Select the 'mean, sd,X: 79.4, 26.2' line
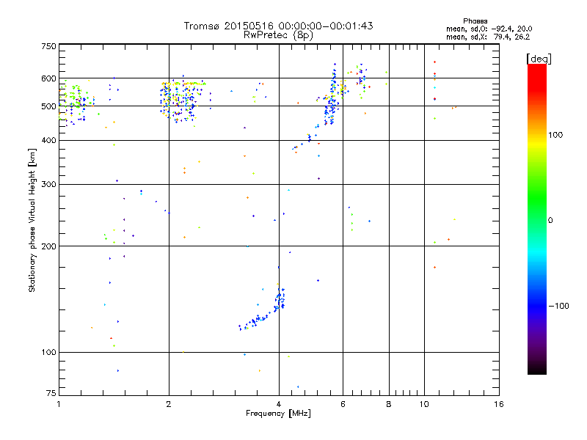Viewport: 587px width, 440px height. [488, 37]
